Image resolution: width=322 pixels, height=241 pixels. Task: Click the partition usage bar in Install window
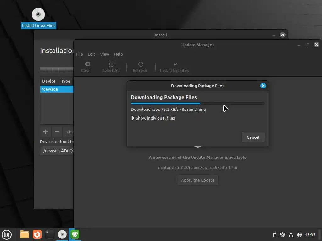pos(57,69)
